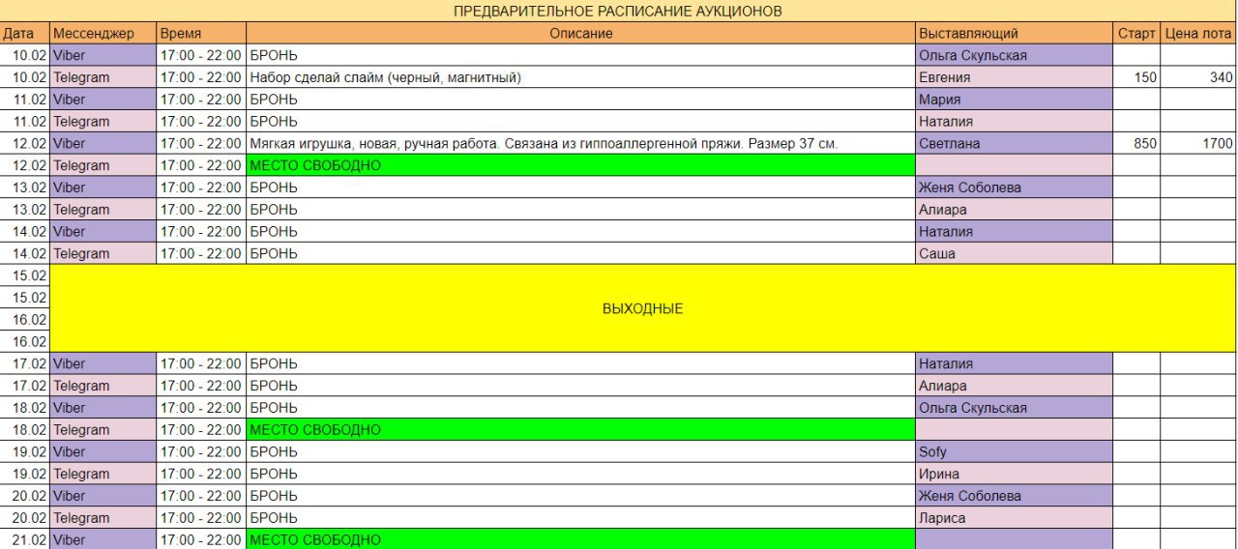
Task: Click 'МЕСТО СВОБОДНО' in the 12.02 Telegram row
Action: coord(581,165)
